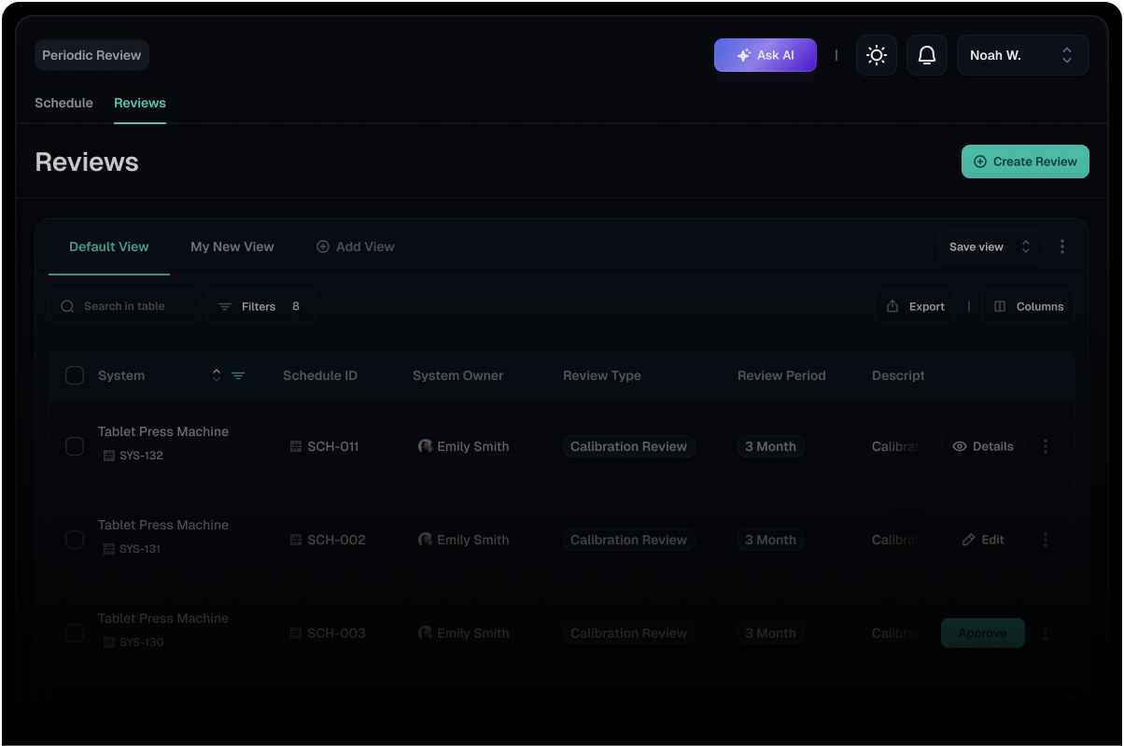Image resolution: width=1124 pixels, height=746 pixels.
Task: Toggle the light/dark theme sun icon
Action: click(876, 55)
